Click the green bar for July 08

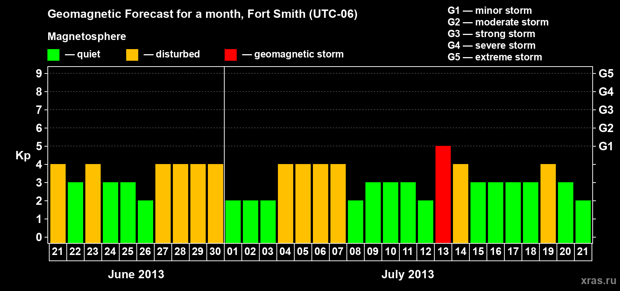pos(356,222)
